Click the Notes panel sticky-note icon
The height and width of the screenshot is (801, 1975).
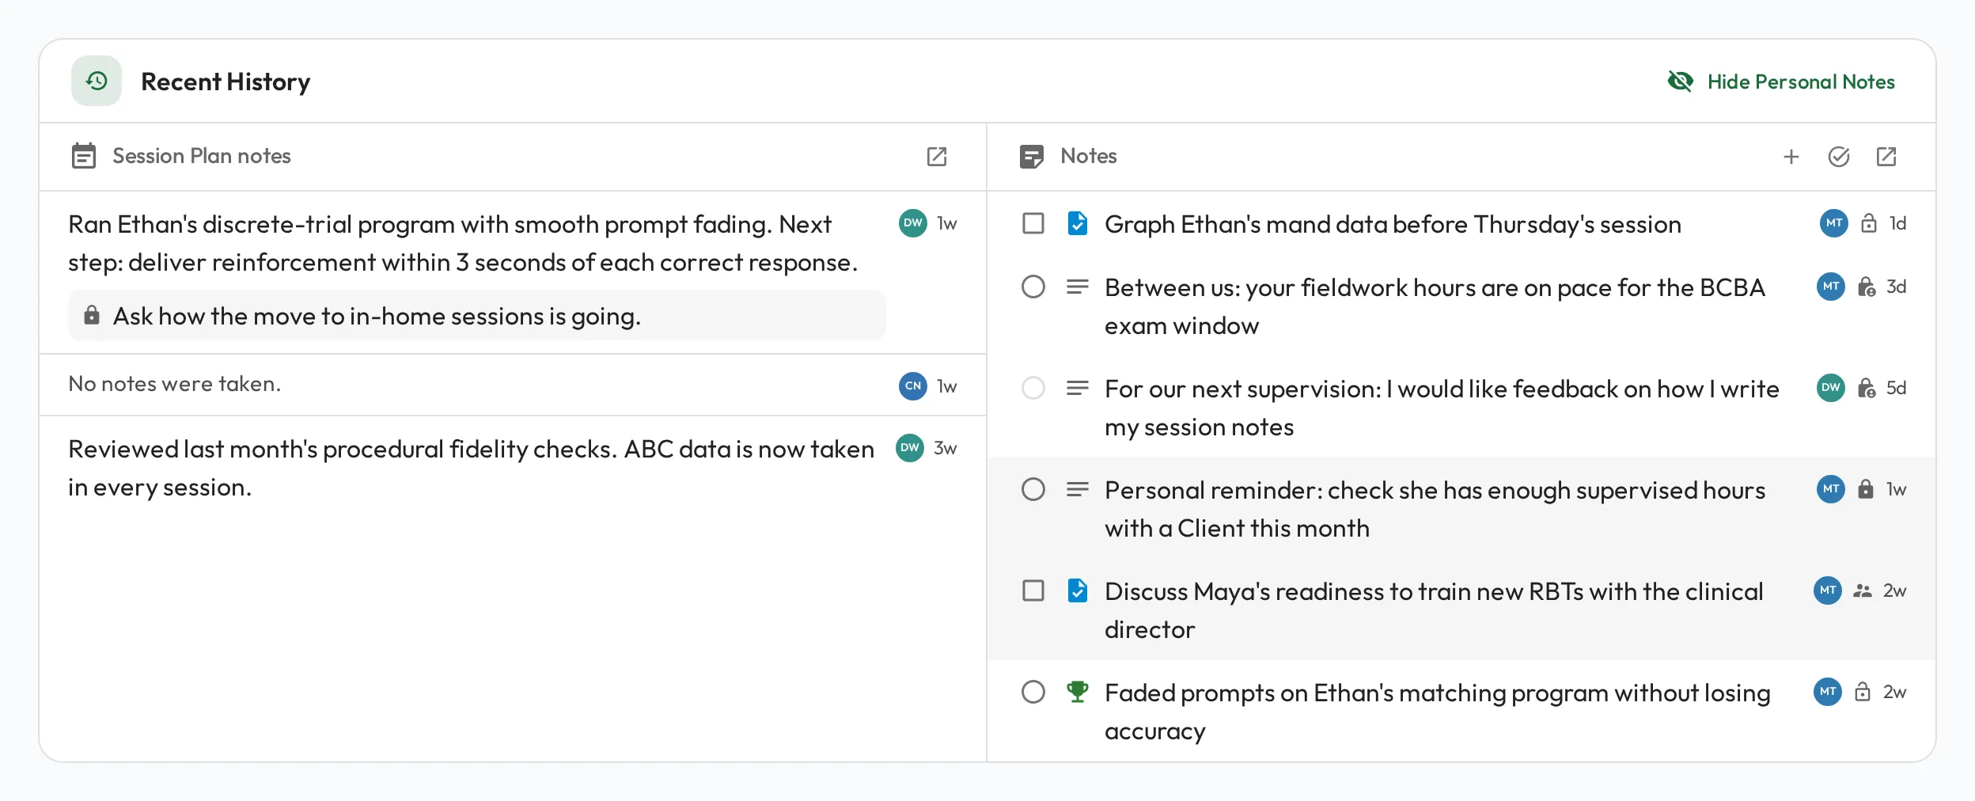(x=1032, y=157)
